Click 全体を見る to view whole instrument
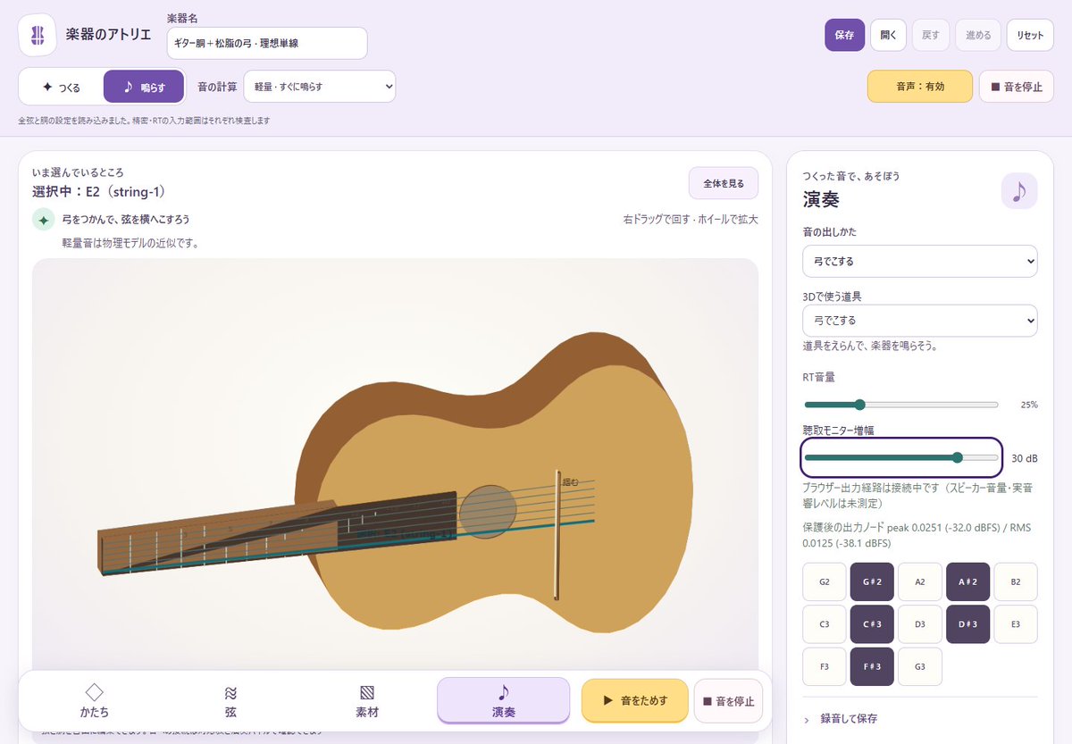Image resolution: width=1072 pixels, height=744 pixels. click(724, 183)
